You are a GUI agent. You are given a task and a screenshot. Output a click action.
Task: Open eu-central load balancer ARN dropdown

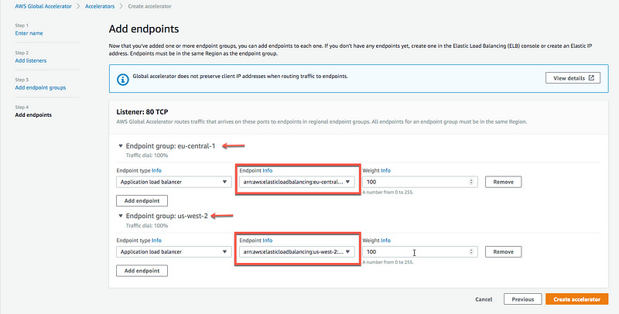tap(297, 182)
